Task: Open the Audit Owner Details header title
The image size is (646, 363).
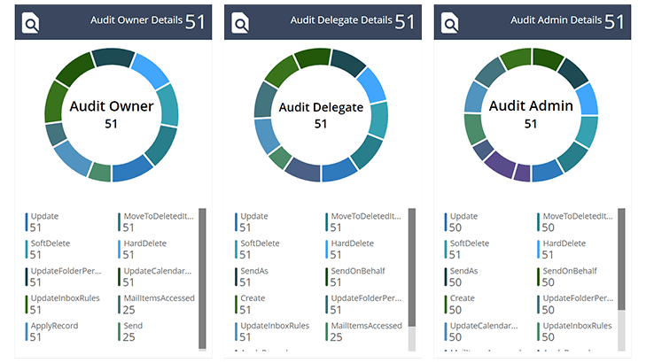Action: pos(136,20)
